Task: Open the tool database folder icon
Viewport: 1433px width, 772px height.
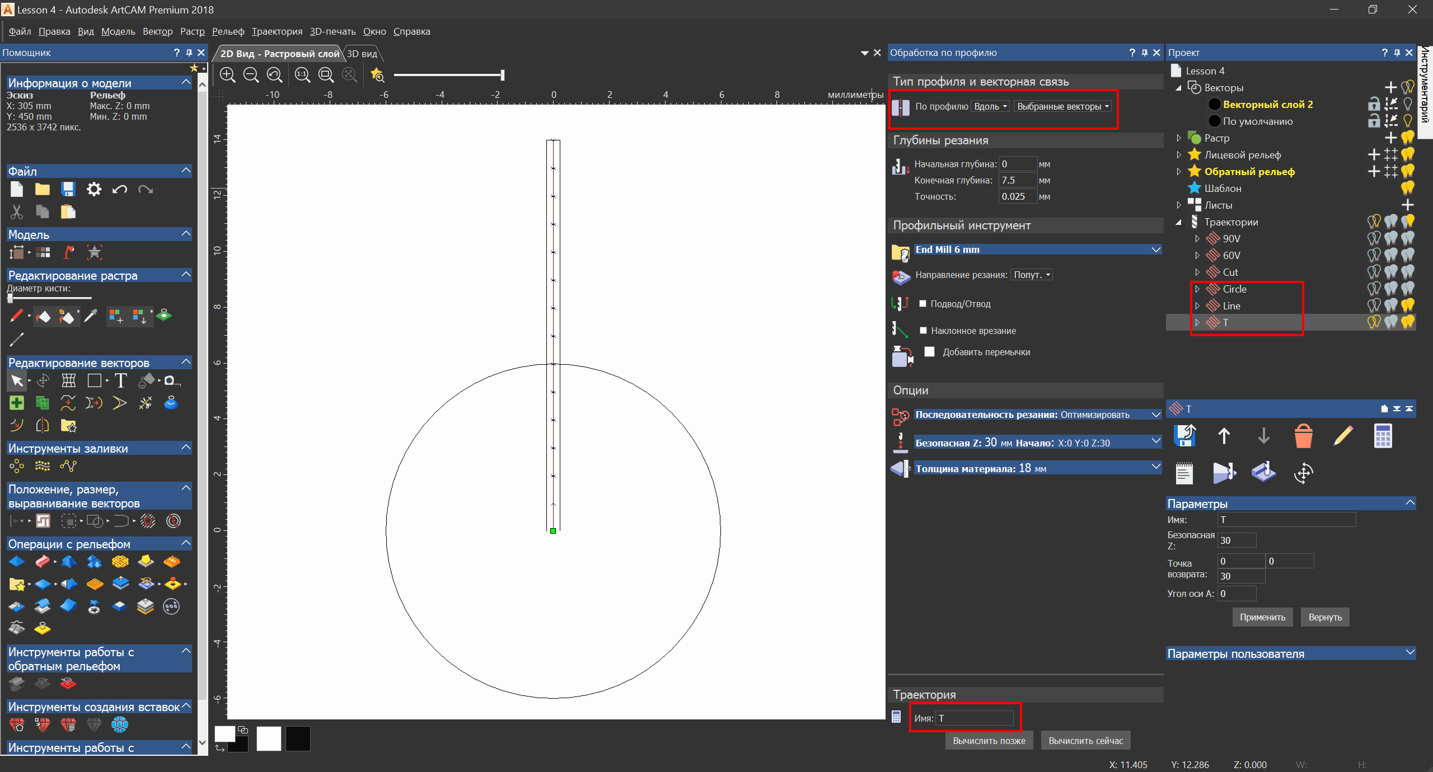Action: coord(901,253)
